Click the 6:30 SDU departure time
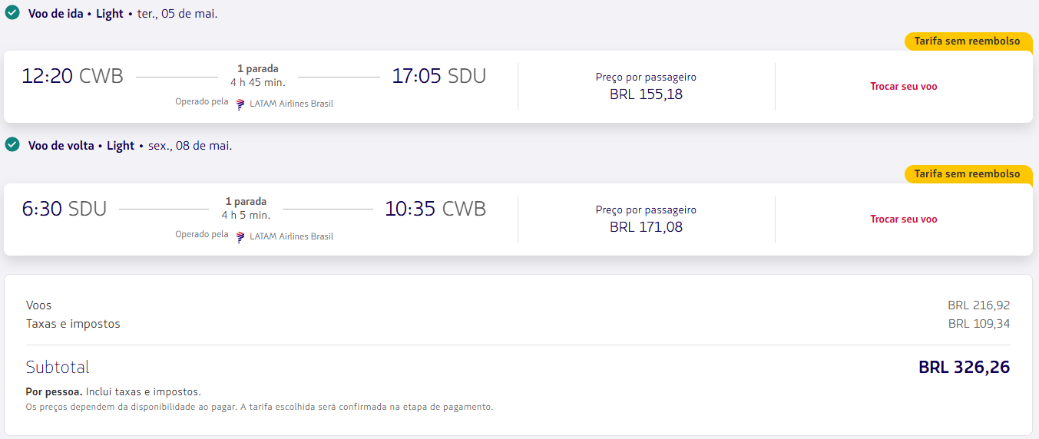 pyautogui.click(x=64, y=209)
